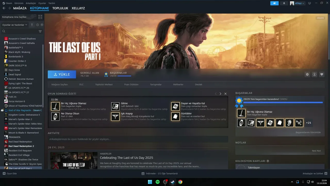The width and height of the screenshot is (330, 186).
Task: Open the gear settings for The Last of Us
Action: pos(307,74)
